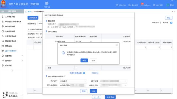Click the 查询统计 search icon
Screen dimensions: 177x99
point(2,61)
